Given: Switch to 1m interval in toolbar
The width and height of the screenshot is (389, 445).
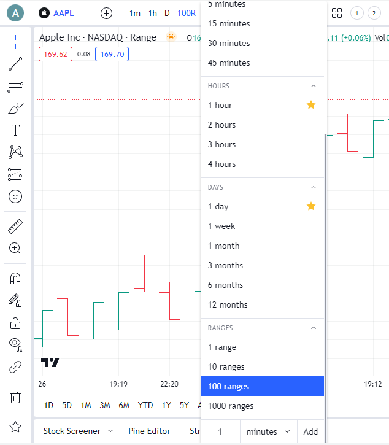Looking at the screenshot, I should pyautogui.click(x=135, y=13).
